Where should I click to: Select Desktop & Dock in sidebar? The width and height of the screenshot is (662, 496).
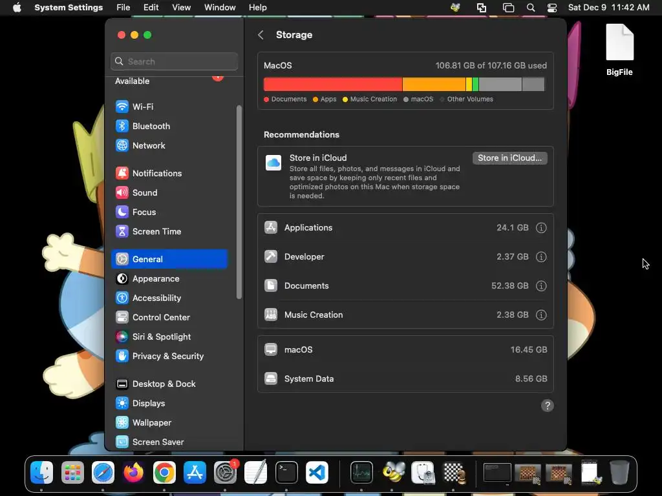coord(169,384)
